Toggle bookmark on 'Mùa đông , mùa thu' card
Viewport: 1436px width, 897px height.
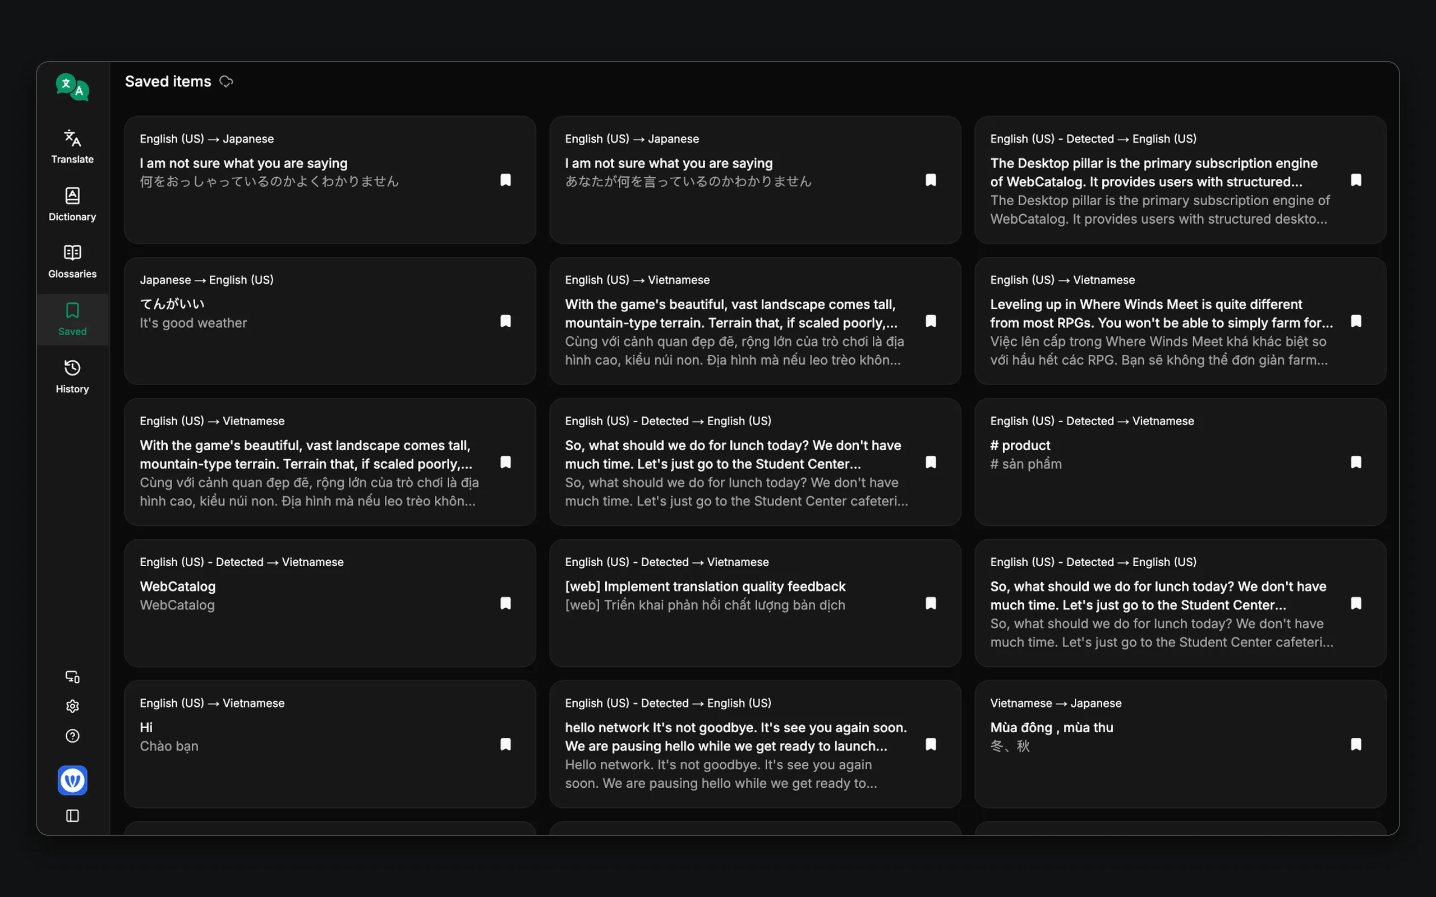point(1356,744)
